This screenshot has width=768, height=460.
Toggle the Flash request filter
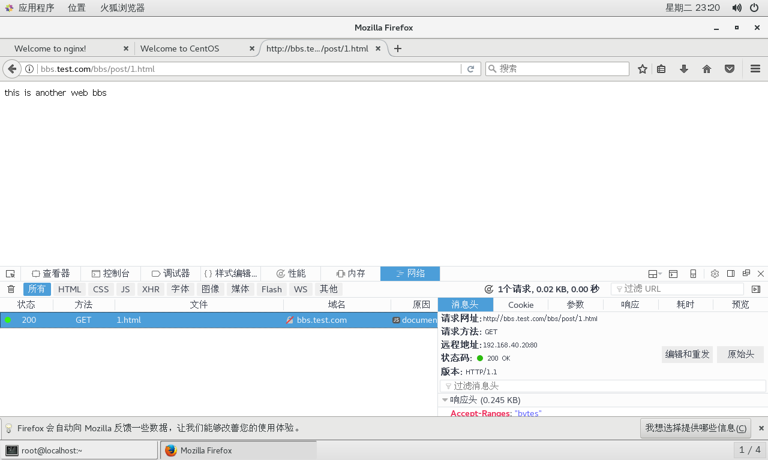click(x=272, y=289)
